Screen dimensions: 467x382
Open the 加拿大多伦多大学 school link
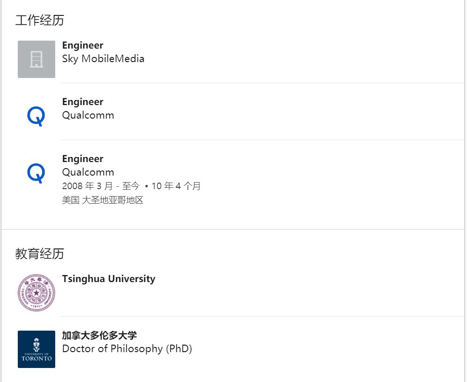coord(100,335)
